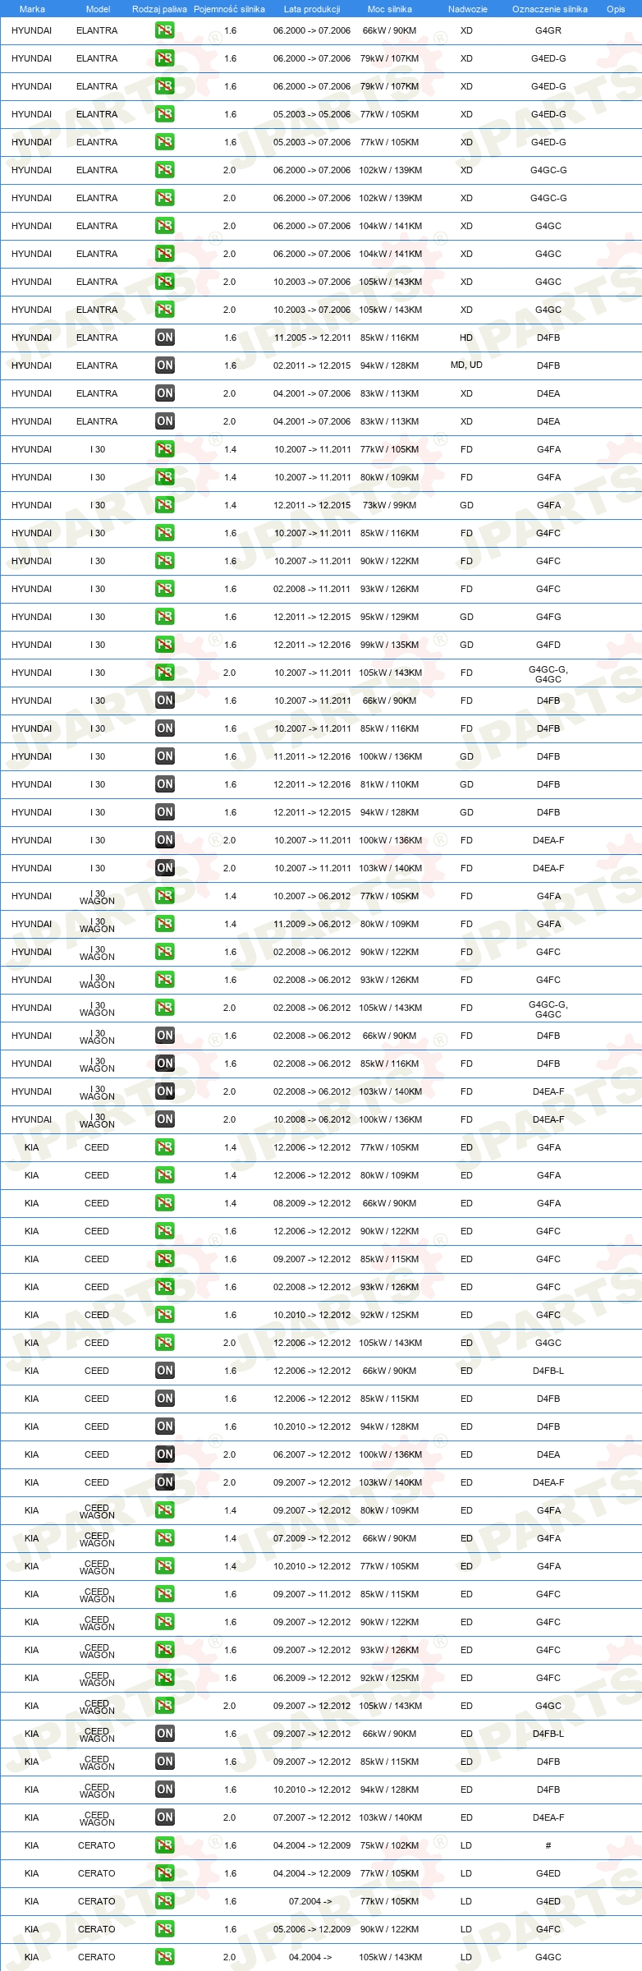This screenshot has height=1971, width=642.
Task: Click petrol icon in I 30 93kW / 126KM row
Action: 164,589
